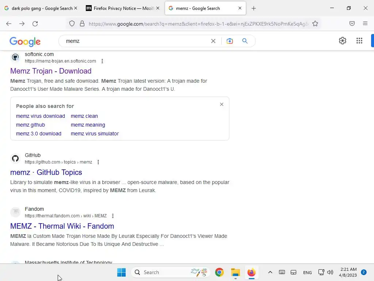Open the clock and date flyout

click(348, 272)
